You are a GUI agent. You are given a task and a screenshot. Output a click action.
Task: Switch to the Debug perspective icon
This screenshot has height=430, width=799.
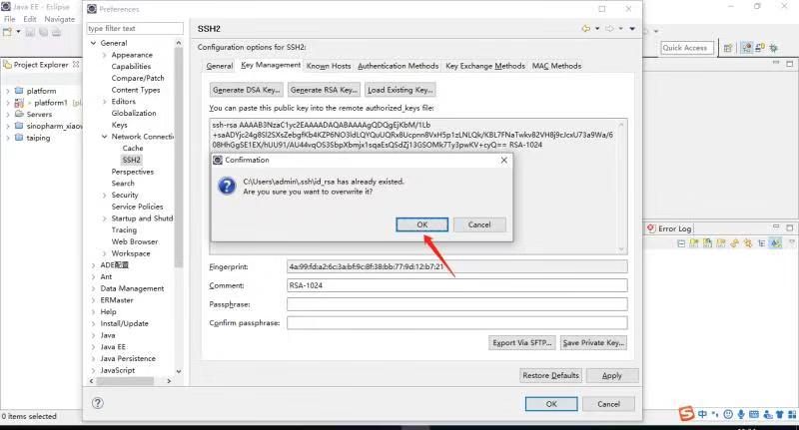click(773, 48)
